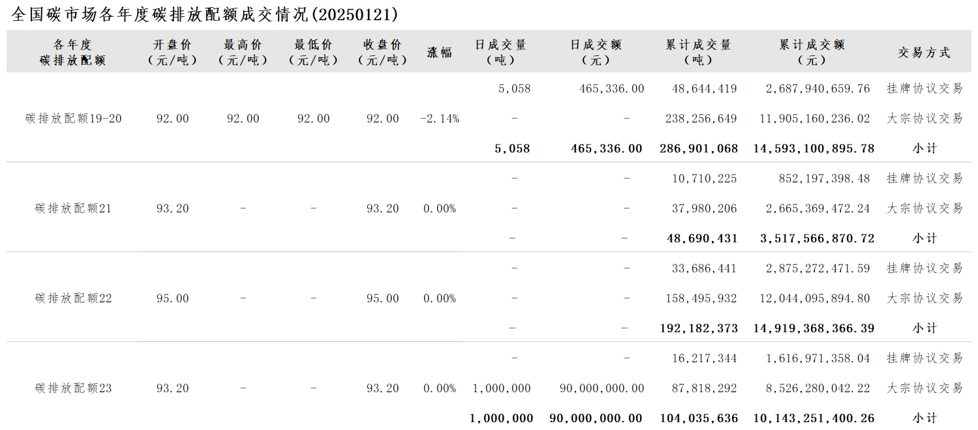978x430 pixels.
Task: Select the 开盘价 column header
Action: pos(173,52)
